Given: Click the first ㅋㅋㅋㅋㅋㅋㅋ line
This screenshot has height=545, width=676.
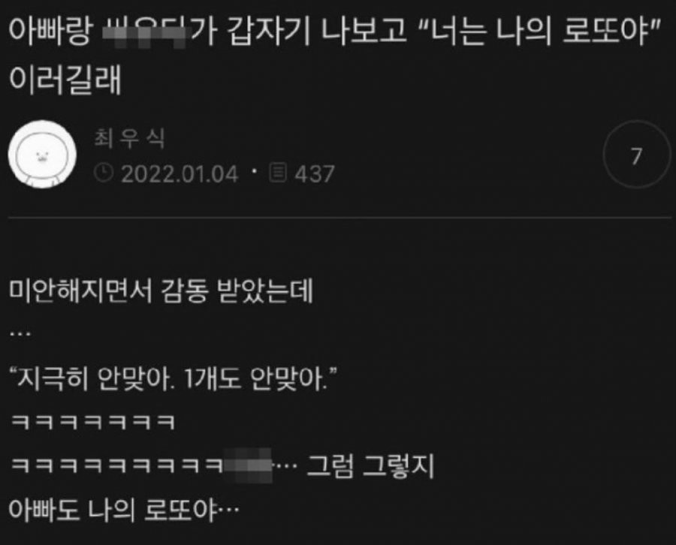Looking at the screenshot, I should pos(92,422).
